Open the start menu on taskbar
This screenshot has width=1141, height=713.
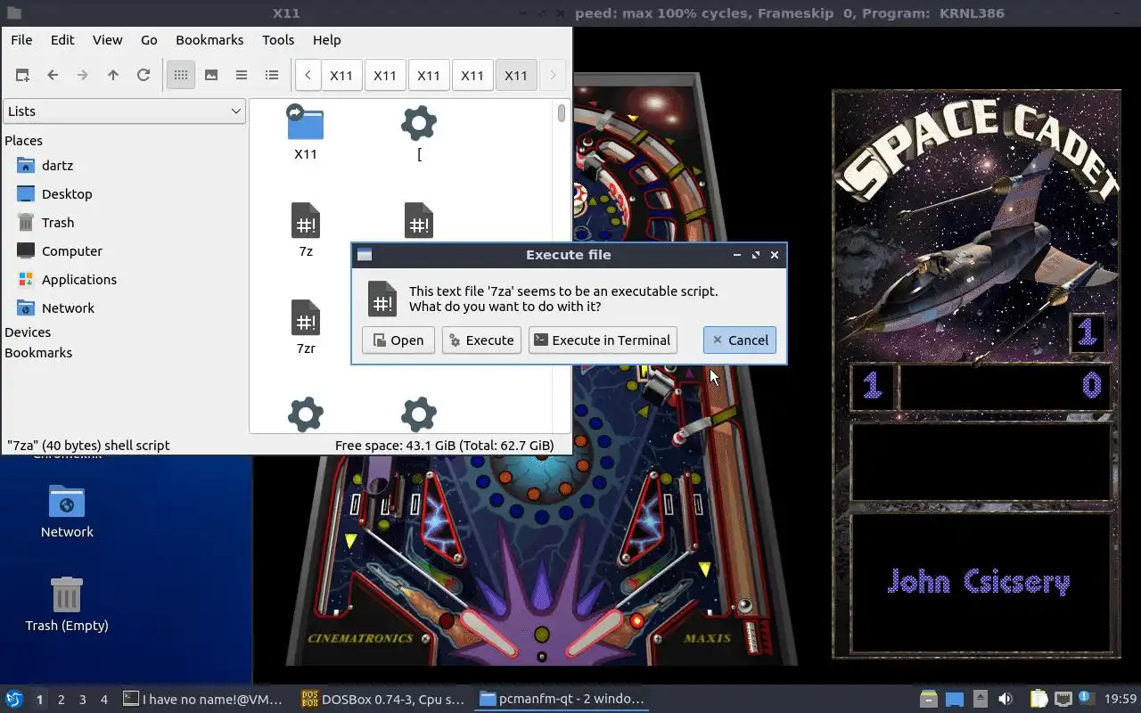(14, 699)
